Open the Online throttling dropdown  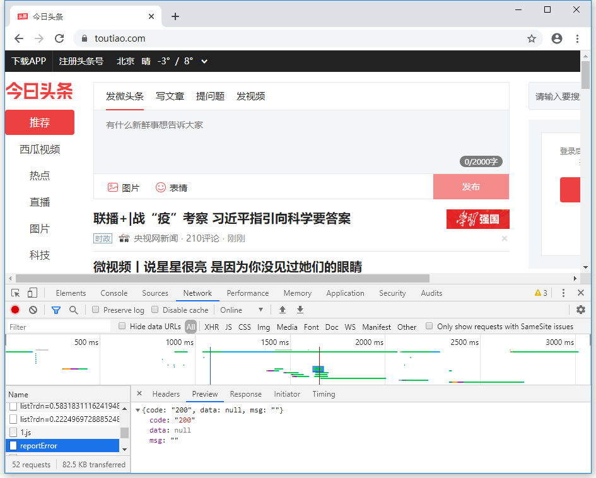242,310
